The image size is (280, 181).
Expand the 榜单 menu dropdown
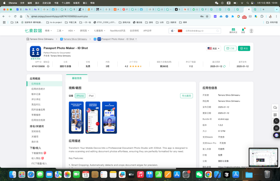click(x=48, y=31)
